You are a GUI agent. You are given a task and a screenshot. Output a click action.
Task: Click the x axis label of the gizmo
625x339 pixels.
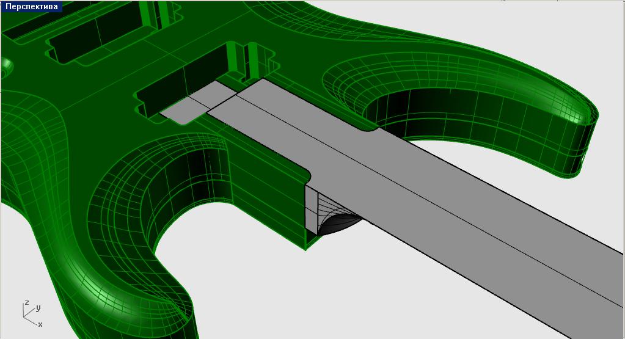point(40,324)
